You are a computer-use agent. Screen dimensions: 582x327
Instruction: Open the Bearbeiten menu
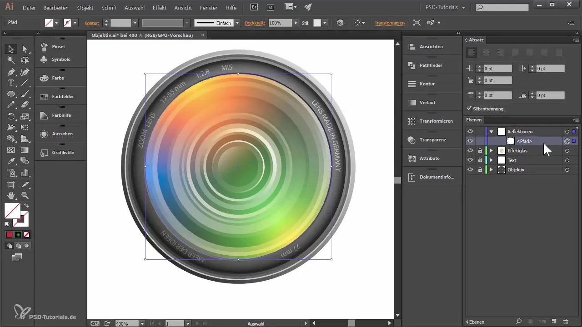pyautogui.click(x=56, y=8)
